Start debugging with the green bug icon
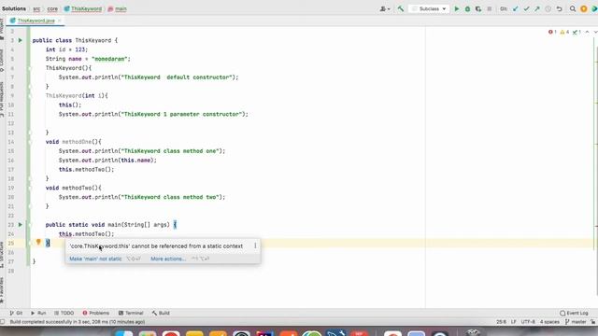Screen dimensions: 598x336 (467, 8)
